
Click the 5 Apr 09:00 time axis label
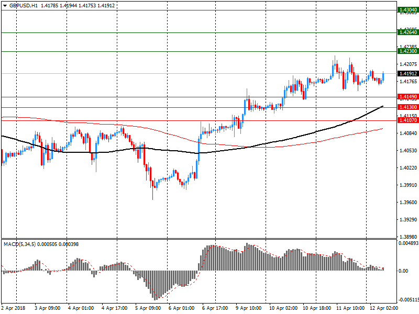coord(148,308)
